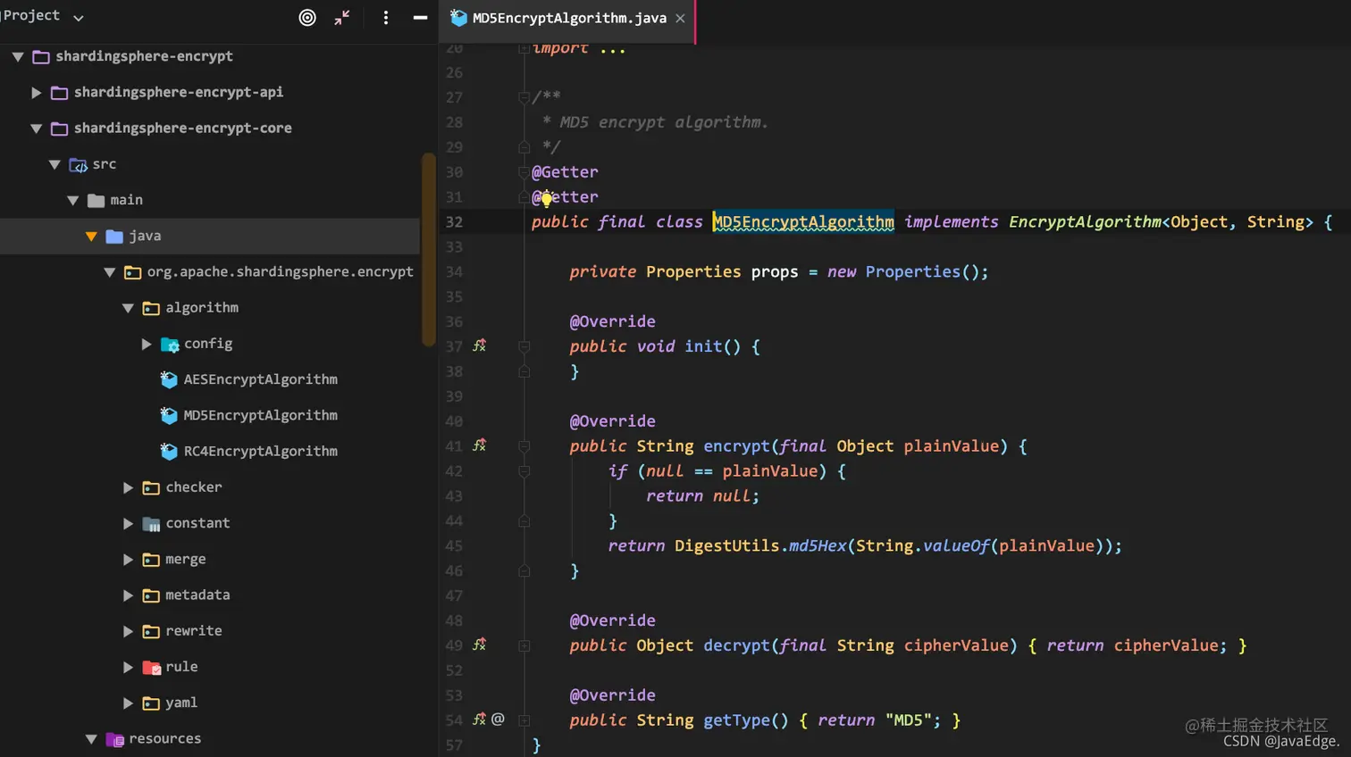Screen dimensions: 1351x757
Task: Select the yaml package row
Action: (210, 703)
